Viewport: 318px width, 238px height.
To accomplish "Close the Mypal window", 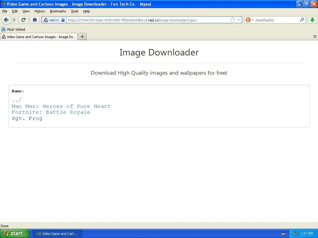I will coord(314,4).
